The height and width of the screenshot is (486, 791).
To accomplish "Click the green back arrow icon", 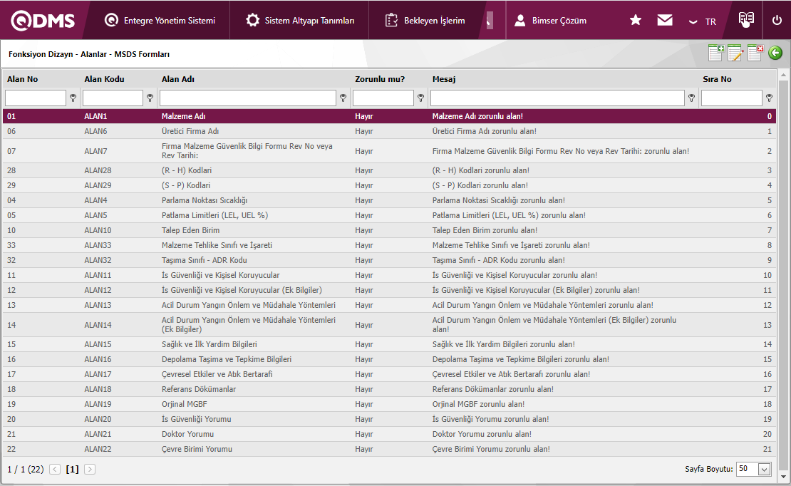I will 775,53.
